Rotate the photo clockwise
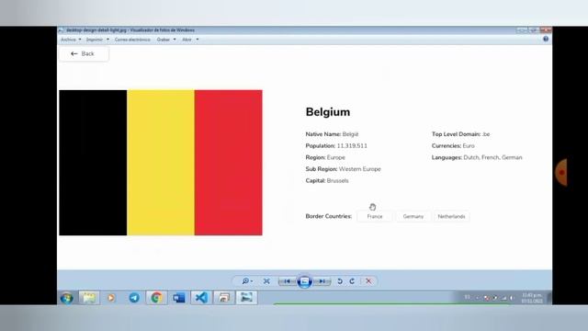 click(x=352, y=281)
